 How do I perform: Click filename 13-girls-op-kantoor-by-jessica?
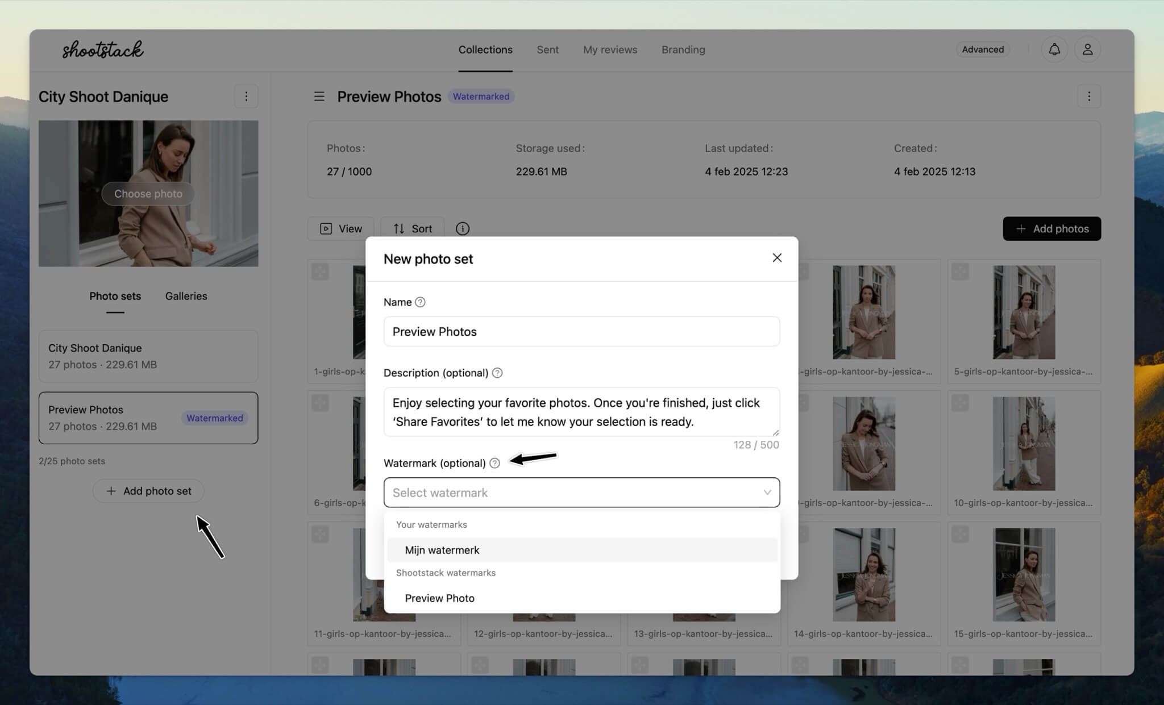[703, 633]
